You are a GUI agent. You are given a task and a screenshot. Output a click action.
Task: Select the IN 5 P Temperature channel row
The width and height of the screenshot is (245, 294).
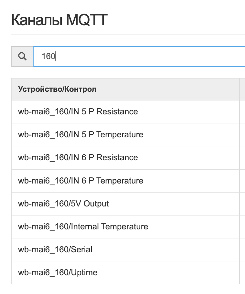[x=80, y=135]
